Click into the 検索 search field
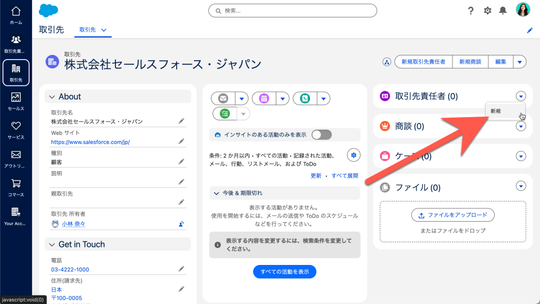The width and height of the screenshot is (540, 304). point(293,11)
